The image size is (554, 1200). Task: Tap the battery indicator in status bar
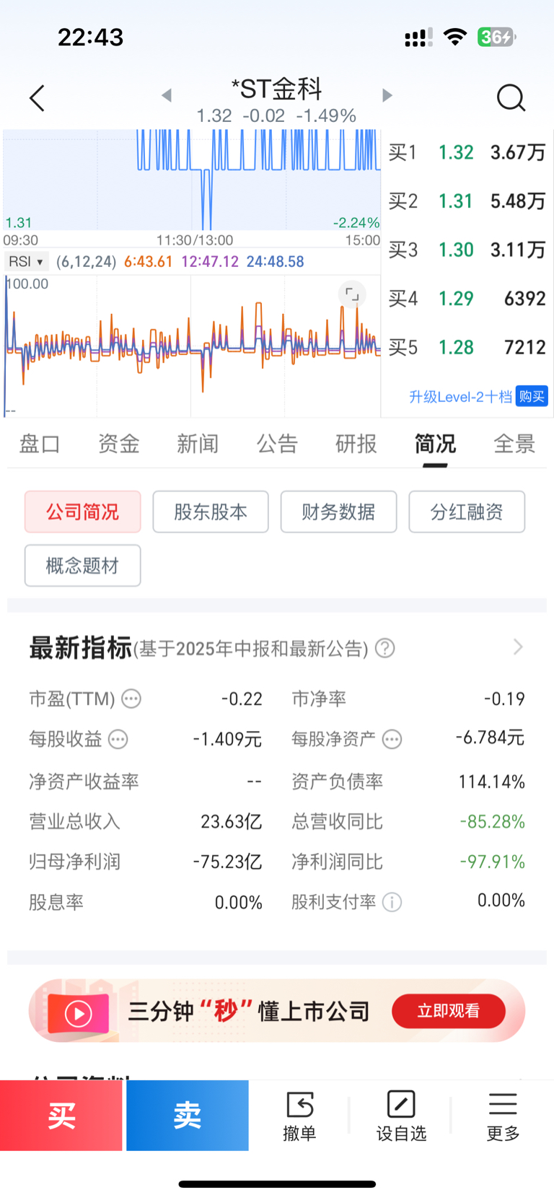tap(496, 37)
